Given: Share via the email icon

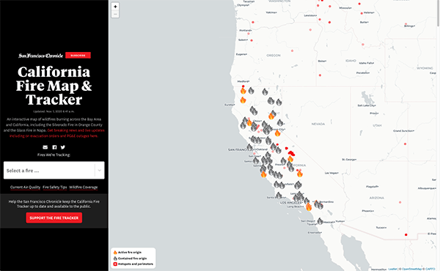Looking at the screenshot, I should (x=45, y=147).
